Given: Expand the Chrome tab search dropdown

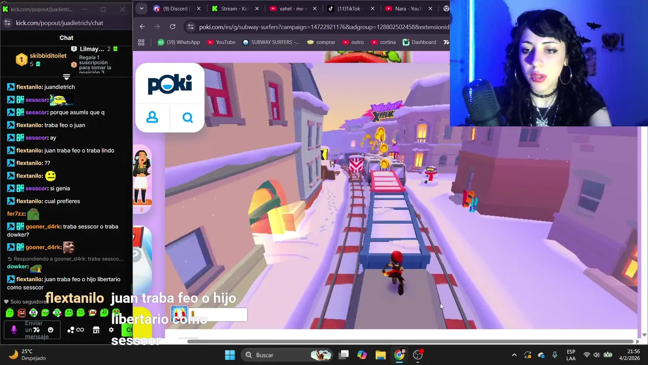Looking at the screenshot, I should [142, 8].
